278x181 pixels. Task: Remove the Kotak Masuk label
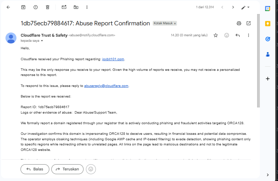tap(175, 24)
